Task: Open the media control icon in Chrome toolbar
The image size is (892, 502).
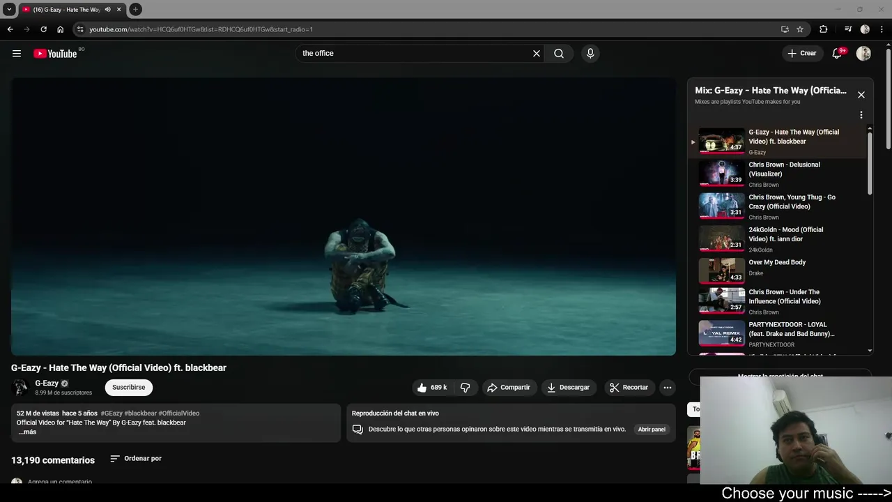Action: click(848, 29)
